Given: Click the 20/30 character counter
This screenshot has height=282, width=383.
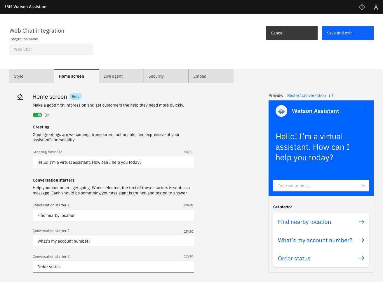Looking at the screenshot, I should 189,205.
